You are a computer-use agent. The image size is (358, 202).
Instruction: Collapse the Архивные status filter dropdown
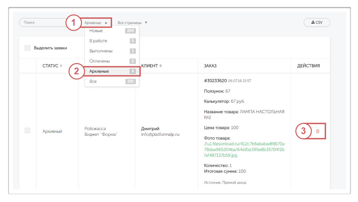(96, 23)
